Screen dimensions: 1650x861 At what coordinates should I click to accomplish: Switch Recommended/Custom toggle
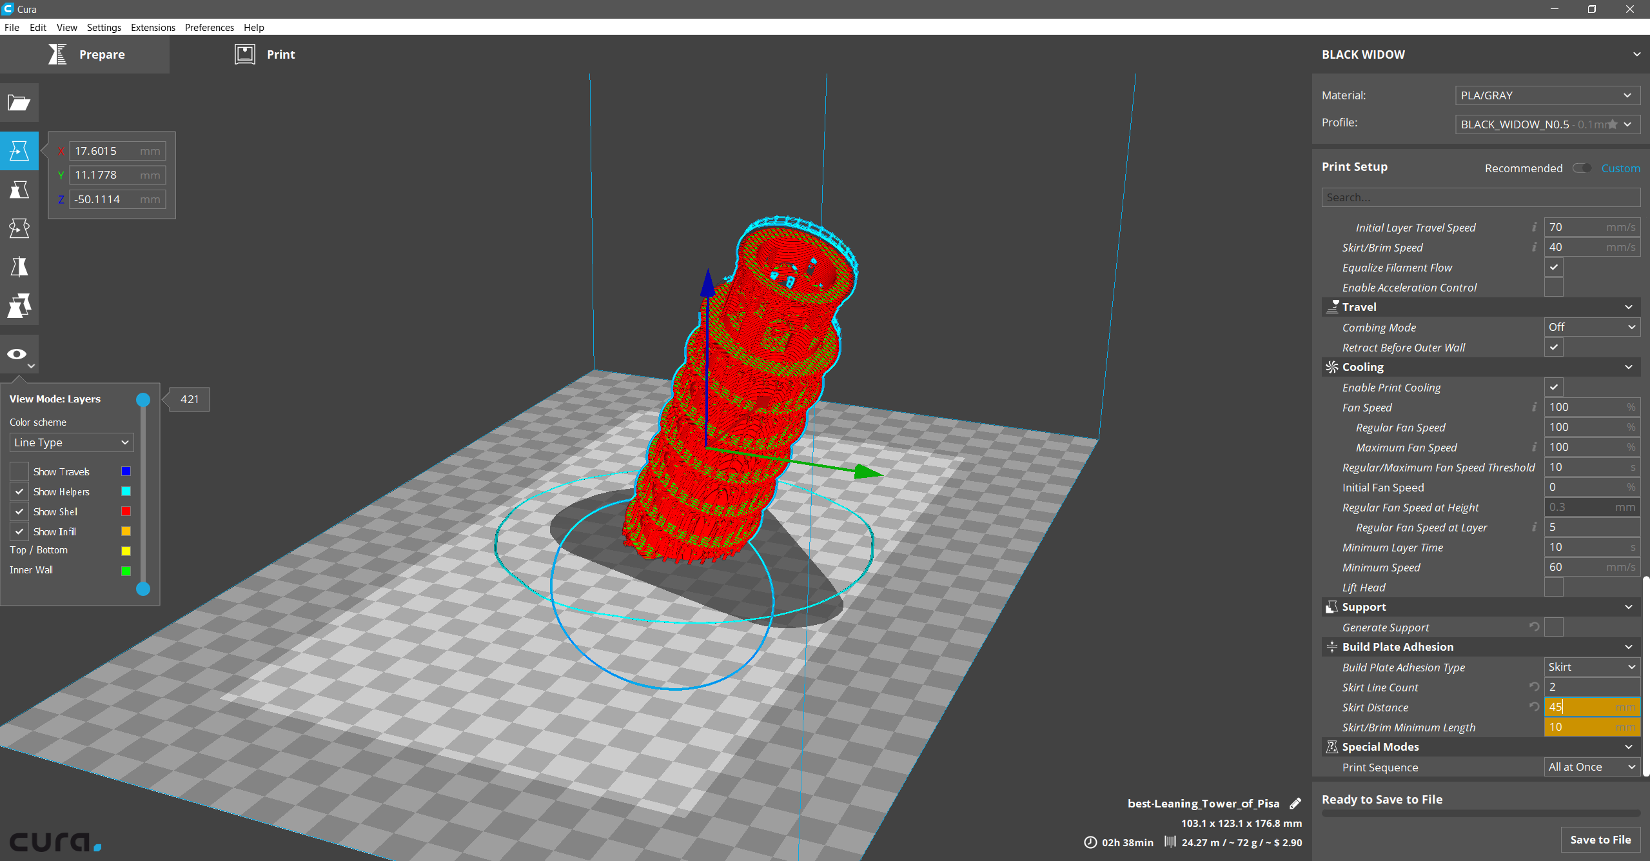[x=1582, y=168]
